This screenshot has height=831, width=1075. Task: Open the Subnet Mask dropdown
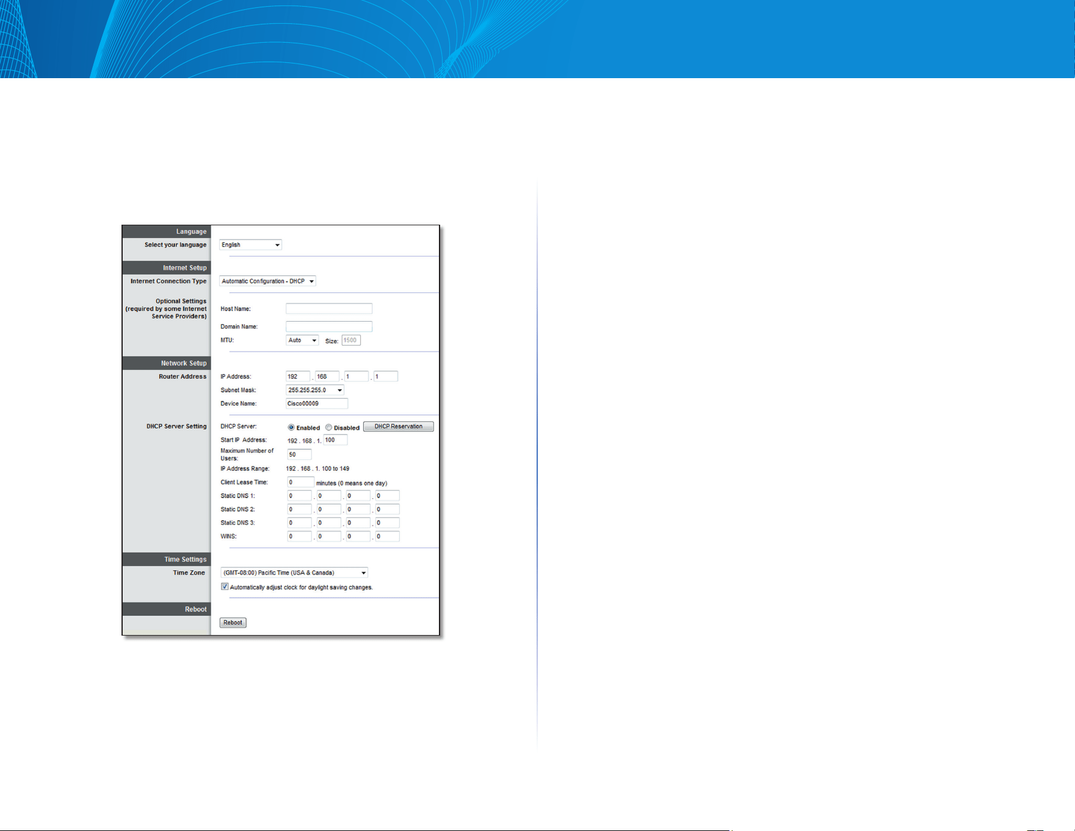(x=315, y=390)
